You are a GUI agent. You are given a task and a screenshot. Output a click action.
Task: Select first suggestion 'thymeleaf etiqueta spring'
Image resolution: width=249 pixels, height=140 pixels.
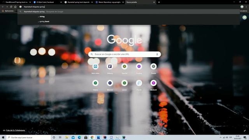point(129,12)
